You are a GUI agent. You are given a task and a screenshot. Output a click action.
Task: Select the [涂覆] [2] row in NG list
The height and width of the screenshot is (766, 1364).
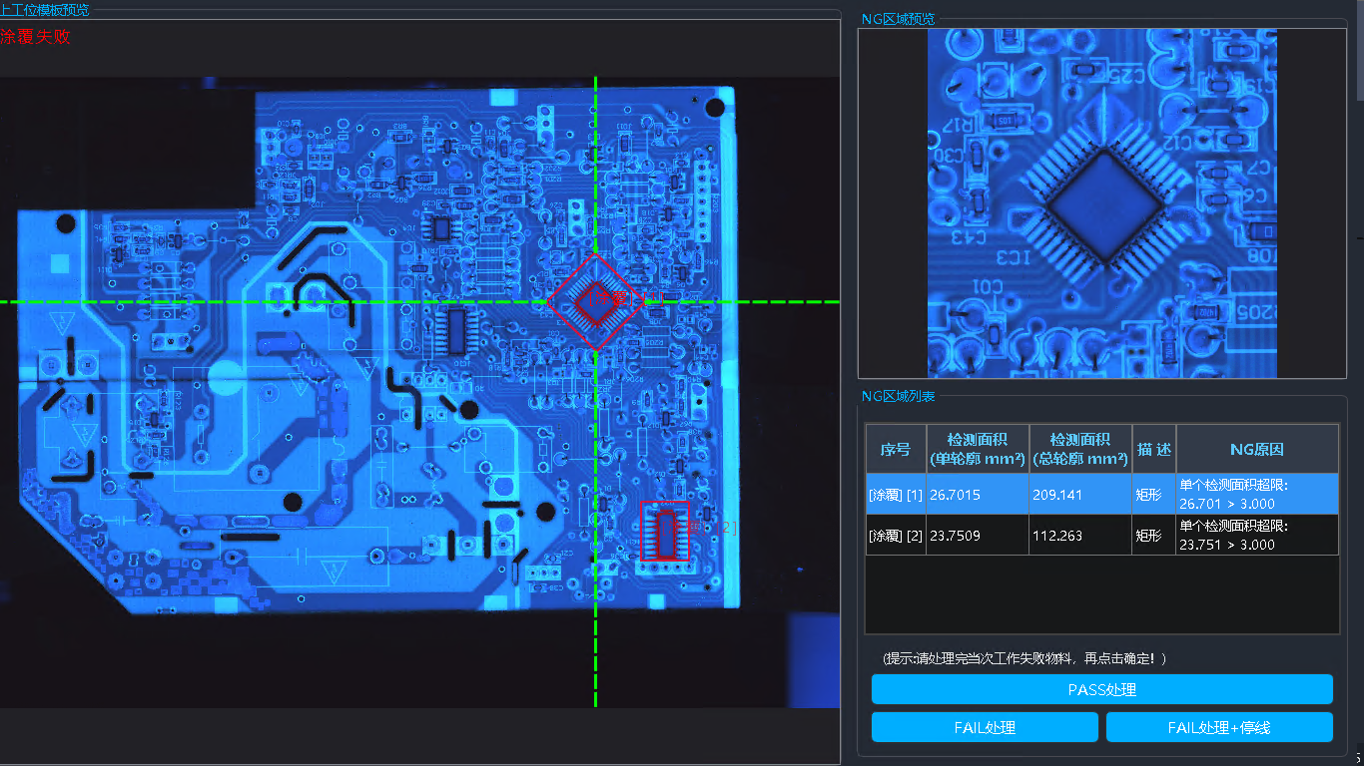[896, 536]
